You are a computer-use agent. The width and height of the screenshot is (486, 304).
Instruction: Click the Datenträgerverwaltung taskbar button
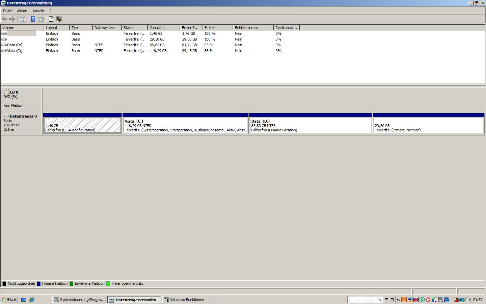point(134,300)
